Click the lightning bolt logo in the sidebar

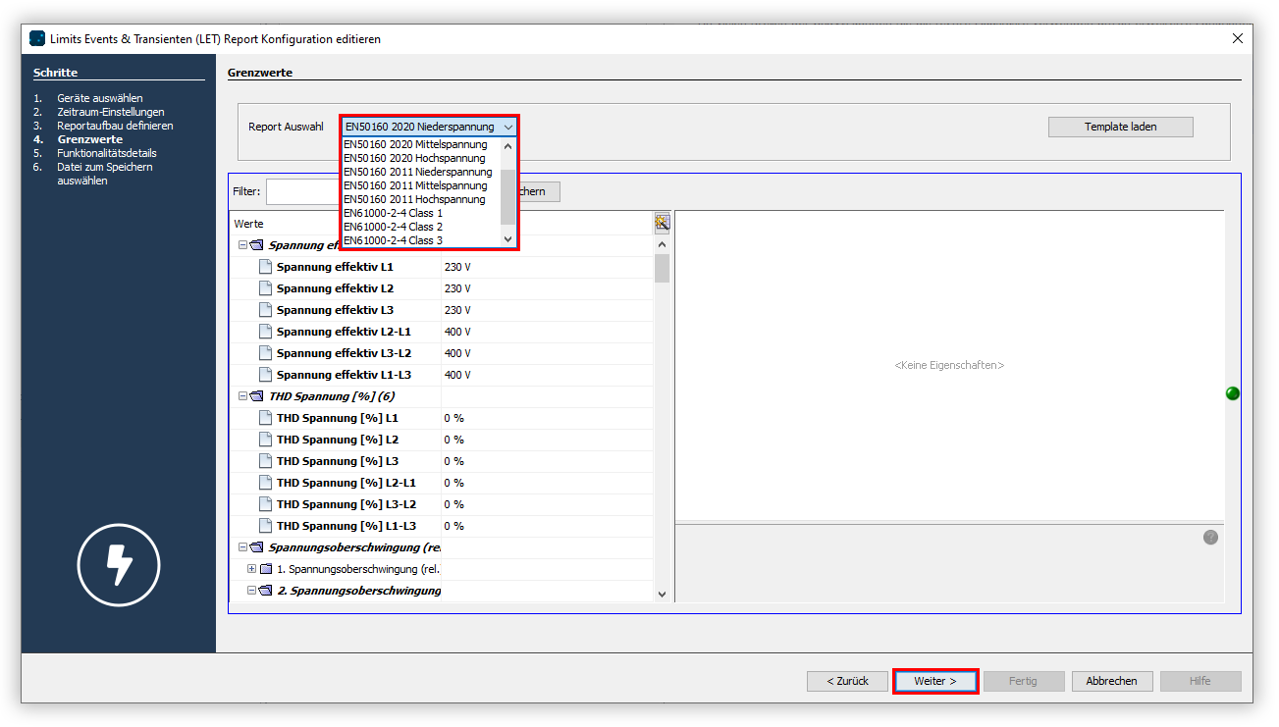(119, 565)
